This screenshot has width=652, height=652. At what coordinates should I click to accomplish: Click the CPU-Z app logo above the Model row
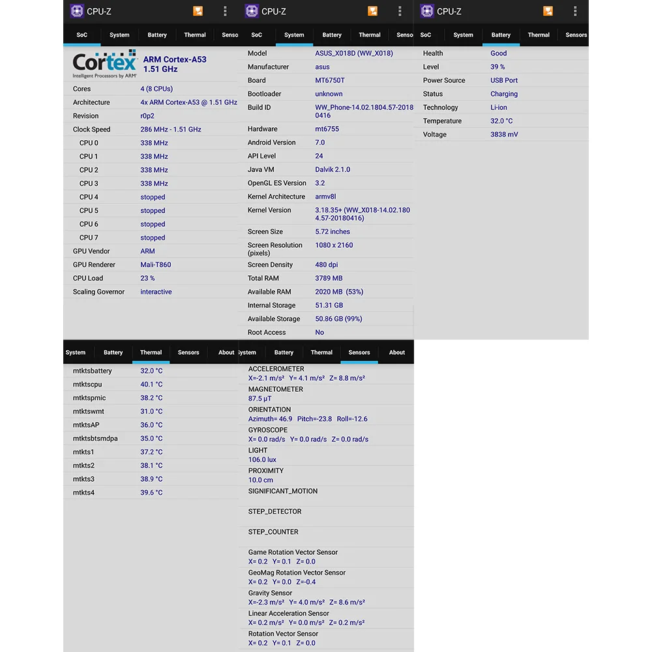(252, 11)
